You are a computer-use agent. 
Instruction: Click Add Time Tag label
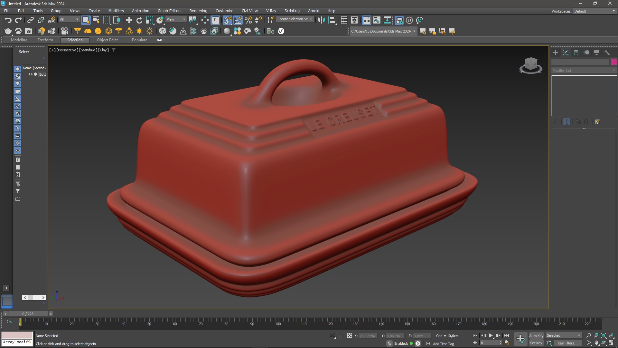coord(443,344)
